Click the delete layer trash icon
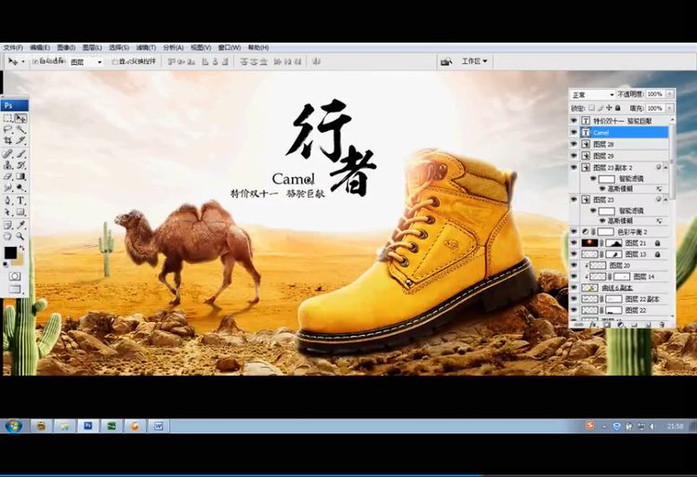 pyautogui.click(x=662, y=325)
